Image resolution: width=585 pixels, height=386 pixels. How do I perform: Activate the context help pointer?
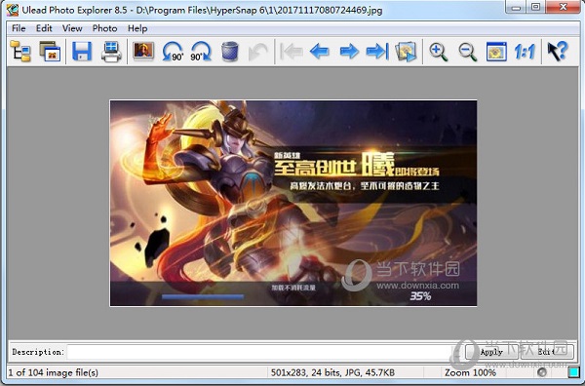pyautogui.click(x=558, y=51)
